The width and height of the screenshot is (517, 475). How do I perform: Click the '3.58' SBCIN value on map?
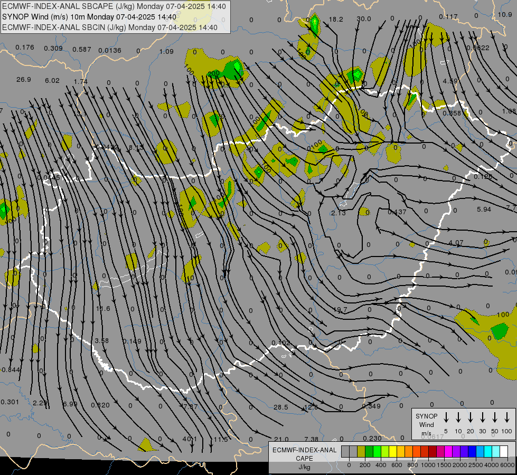pyautogui.click(x=101, y=341)
